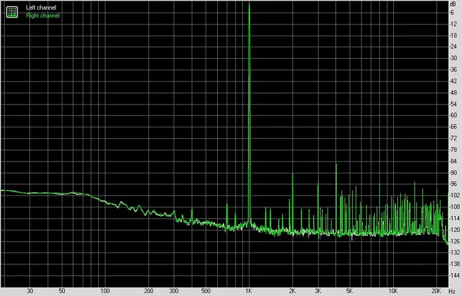The image size is (462, 296).
Task: Click the -60 dB axis label
Action: click(453, 115)
